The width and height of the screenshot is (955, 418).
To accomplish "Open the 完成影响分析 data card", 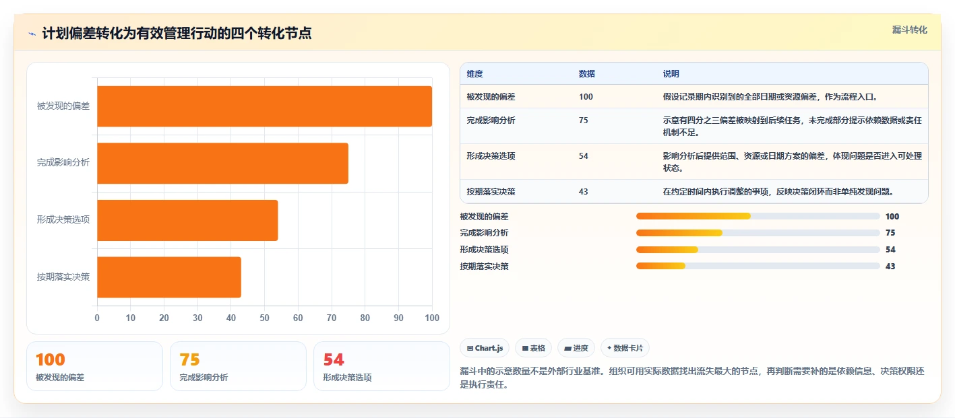I will click(238, 366).
